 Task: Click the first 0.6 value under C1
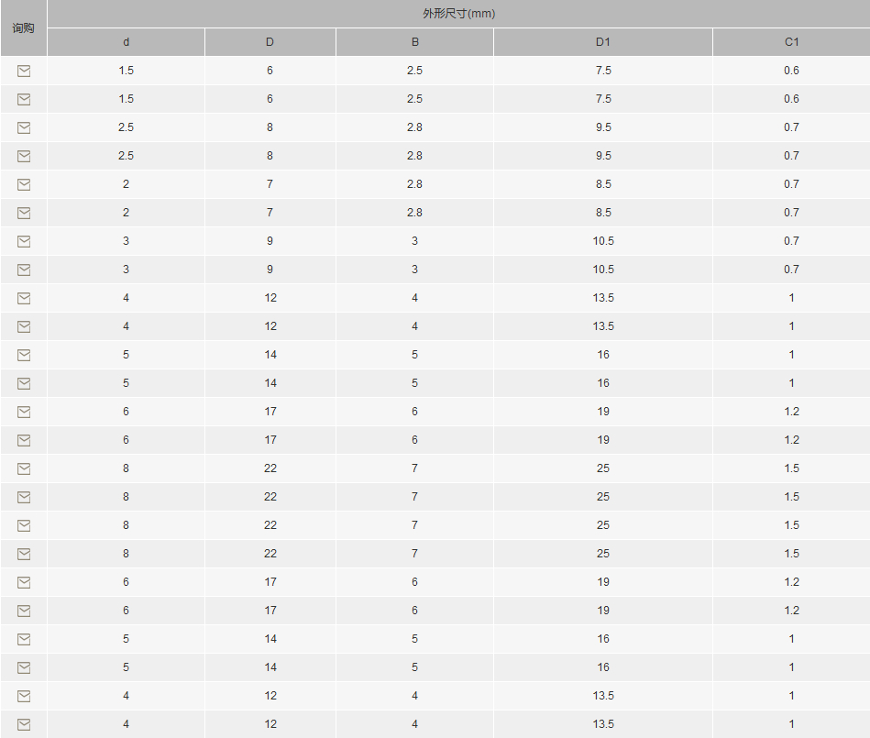coord(791,71)
